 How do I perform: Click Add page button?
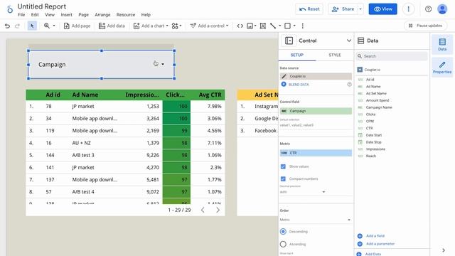77,26
